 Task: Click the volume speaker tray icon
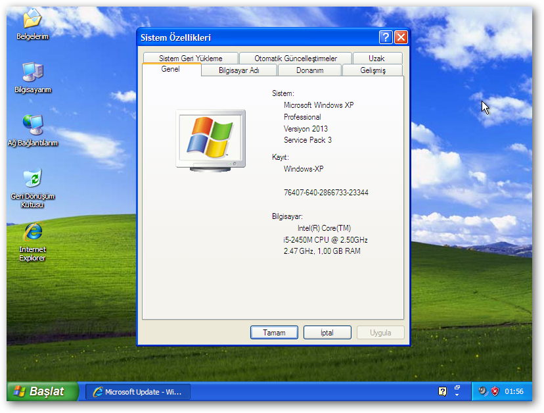point(483,391)
